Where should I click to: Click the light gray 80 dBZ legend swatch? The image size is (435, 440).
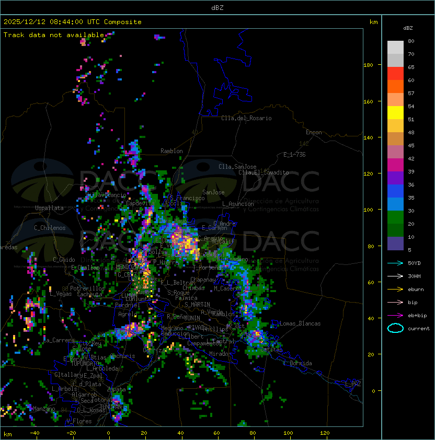point(395,47)
